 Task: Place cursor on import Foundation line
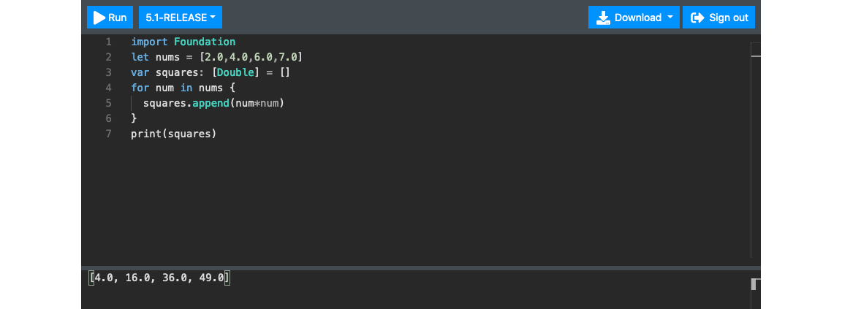coord(183,42)
